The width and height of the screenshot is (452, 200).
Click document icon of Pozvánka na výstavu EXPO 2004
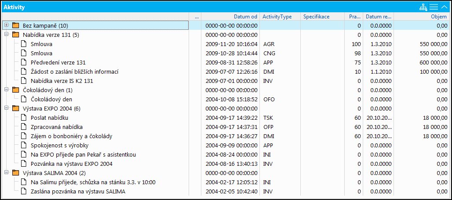pos(24,164)
